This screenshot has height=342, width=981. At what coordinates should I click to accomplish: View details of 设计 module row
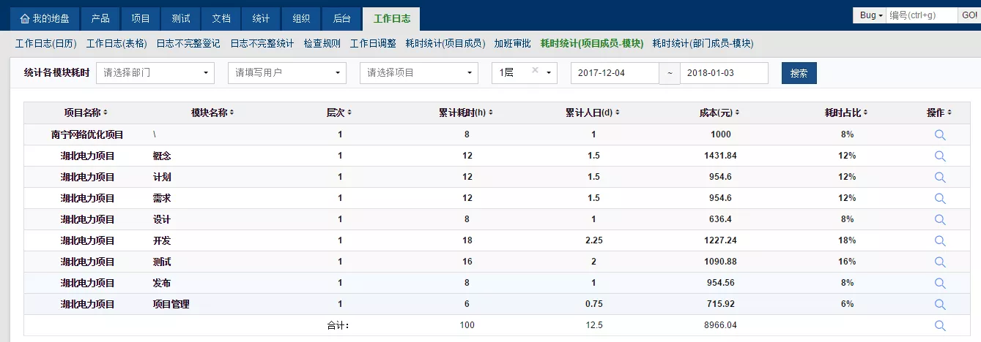pyautogui.click(x=940, y=219)
